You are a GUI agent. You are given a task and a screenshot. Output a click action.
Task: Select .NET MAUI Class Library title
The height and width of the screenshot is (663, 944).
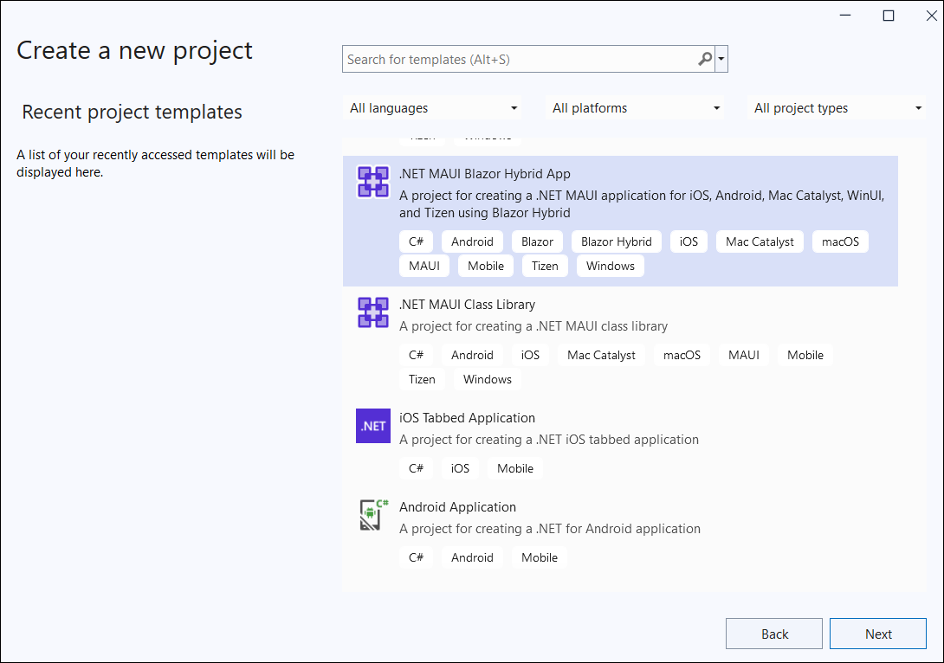tap(467, 305)
